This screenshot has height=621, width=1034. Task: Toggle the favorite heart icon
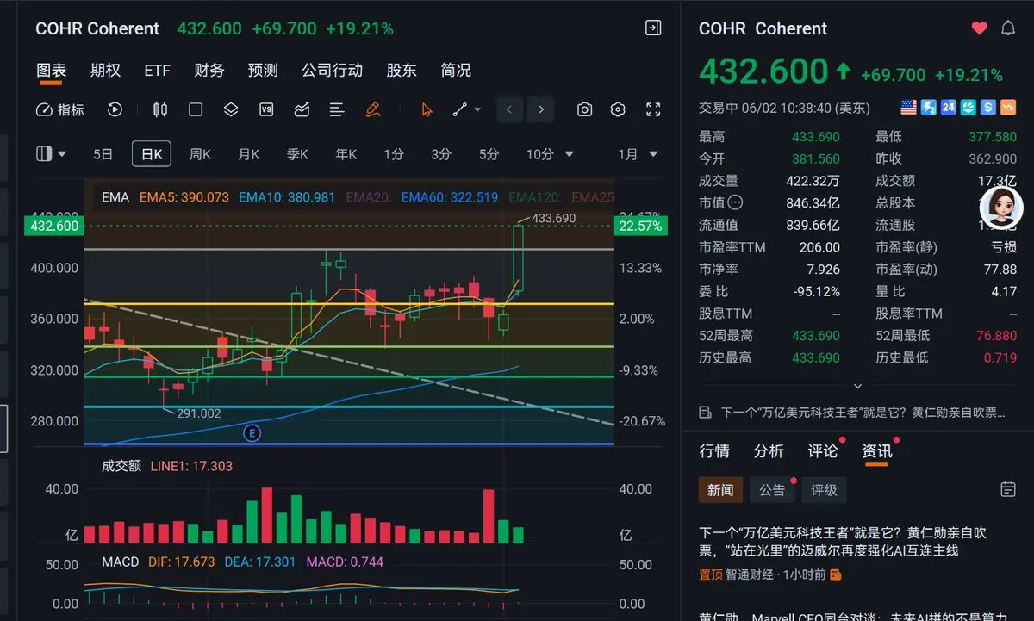pos(979,28)
